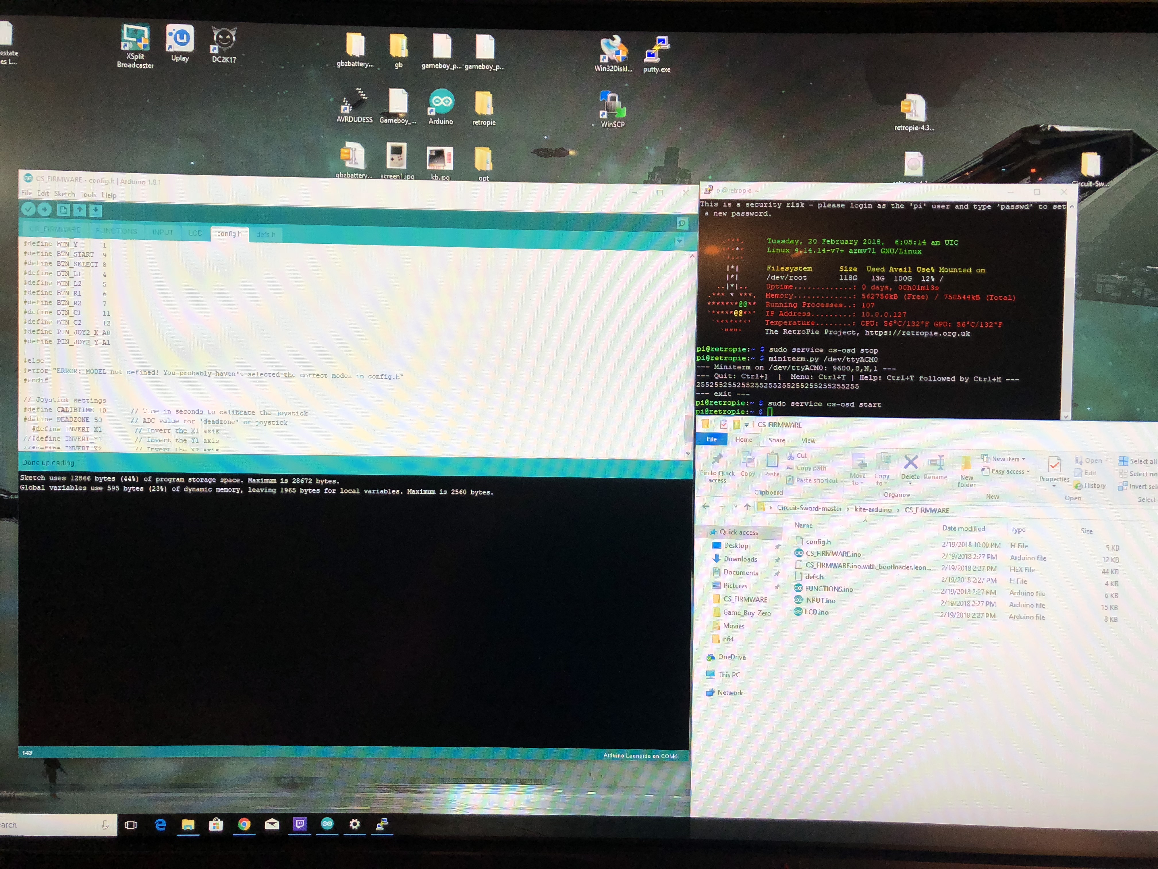
Task: Open the tab dropdown arrow in Arduino IDE
Action: (679, 241)
